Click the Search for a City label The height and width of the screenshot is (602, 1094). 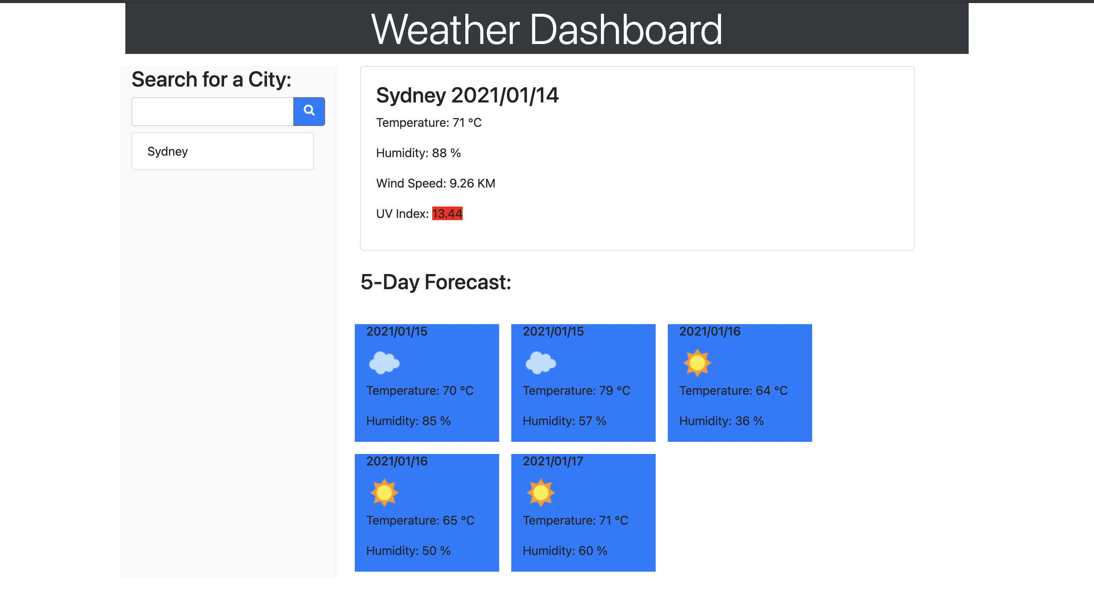click(x=211, y=79)
